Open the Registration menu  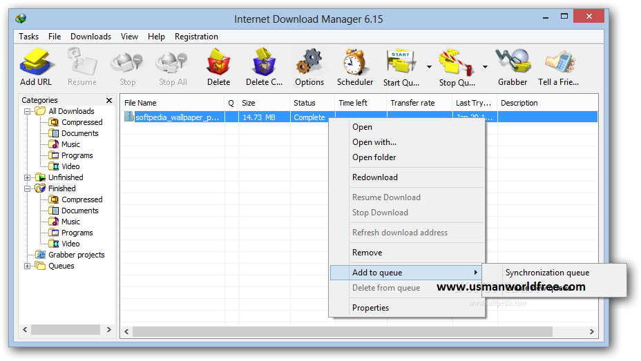(196, 37)
